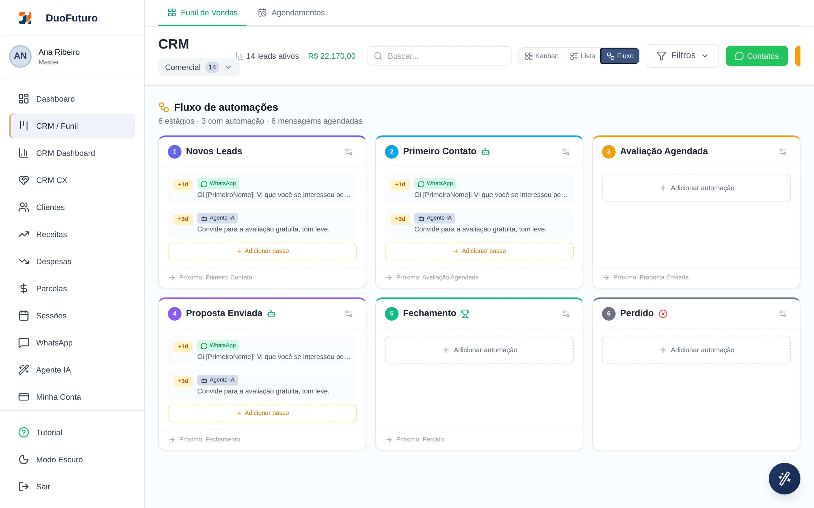Expand the Comercial funnel dropdown
Viewport: 814px width, 508px height.
coord(199,67)
